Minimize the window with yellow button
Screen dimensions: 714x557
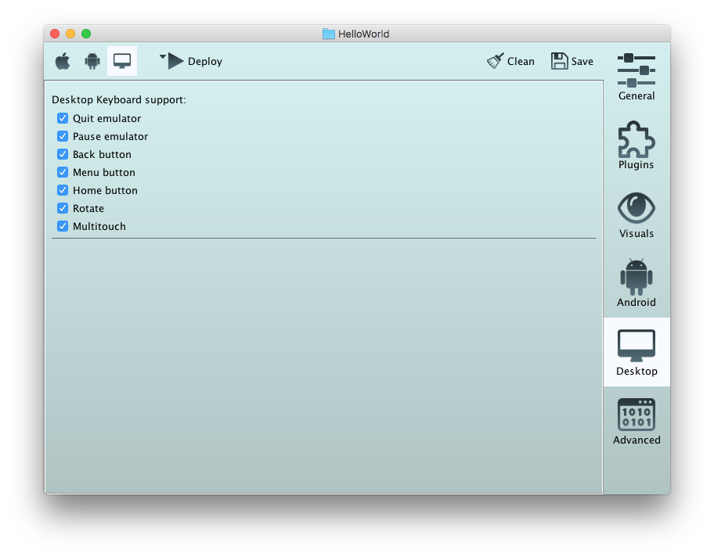click(x=70, y=34)
